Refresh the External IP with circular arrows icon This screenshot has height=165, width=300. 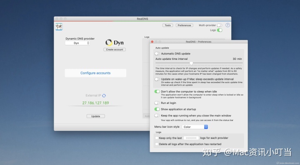(x=104, y=96)
